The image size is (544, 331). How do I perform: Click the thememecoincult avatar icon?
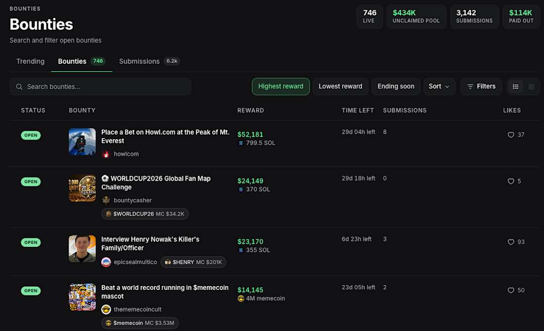pyautogui.click(x=106, y=309)
